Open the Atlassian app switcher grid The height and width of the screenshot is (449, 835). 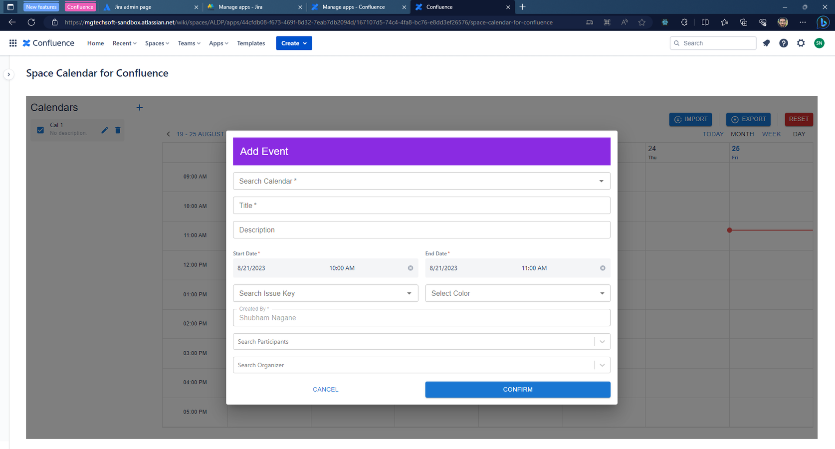pos(13,43)
